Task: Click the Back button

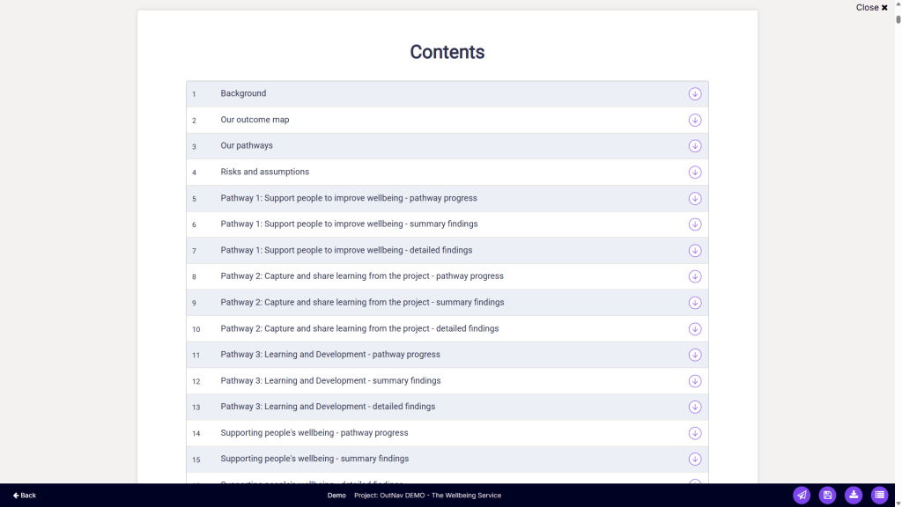Action: point(25,496)
